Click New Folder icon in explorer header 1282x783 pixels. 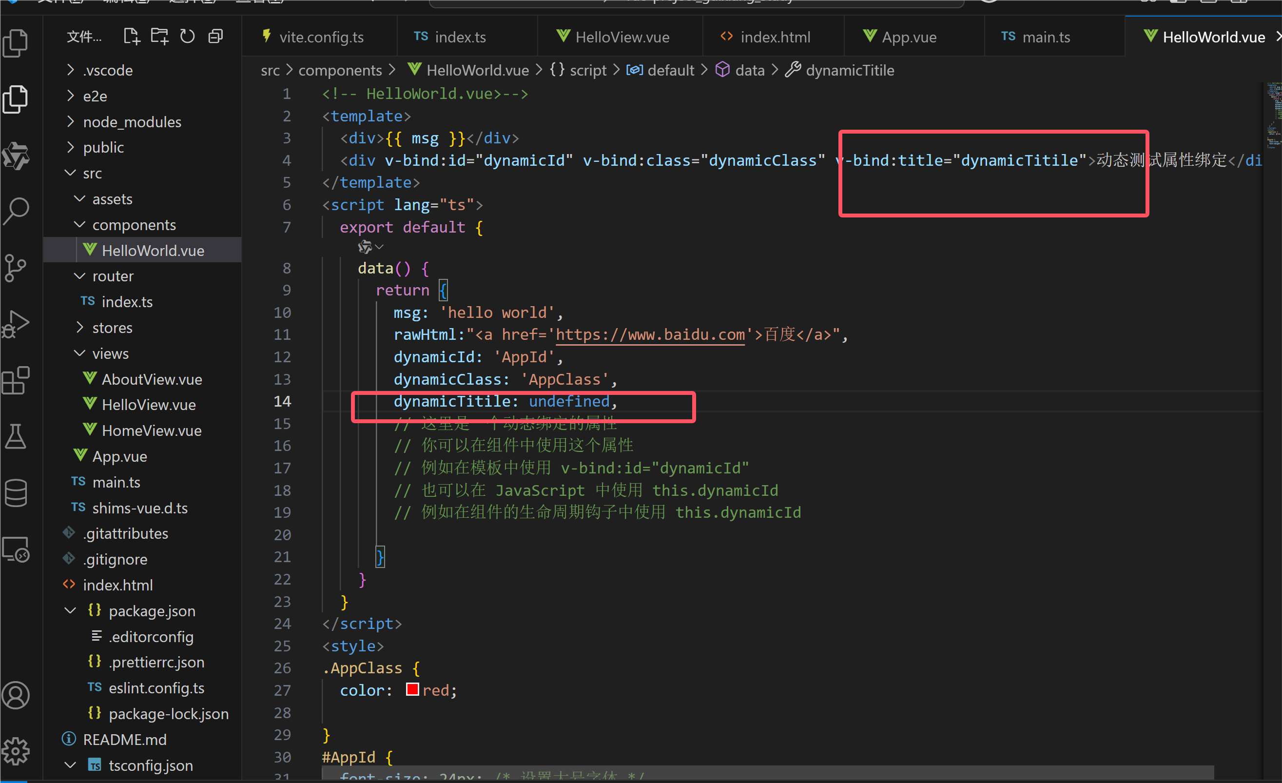click(159, 37)
